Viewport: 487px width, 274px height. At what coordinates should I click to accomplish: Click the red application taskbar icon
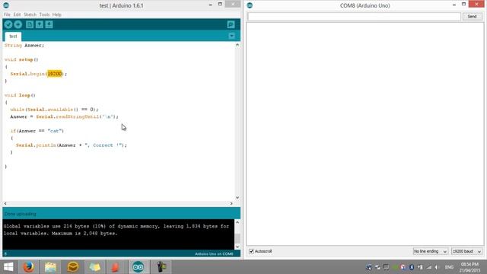[115, 267]
